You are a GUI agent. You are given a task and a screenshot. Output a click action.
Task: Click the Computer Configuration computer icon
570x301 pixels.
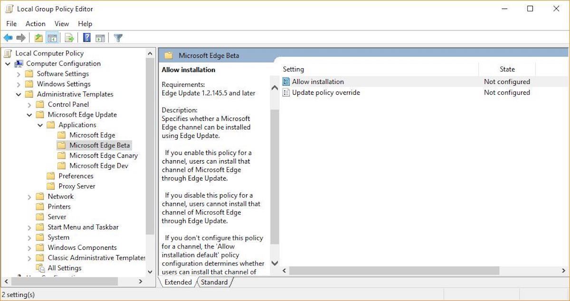point(19,64)
